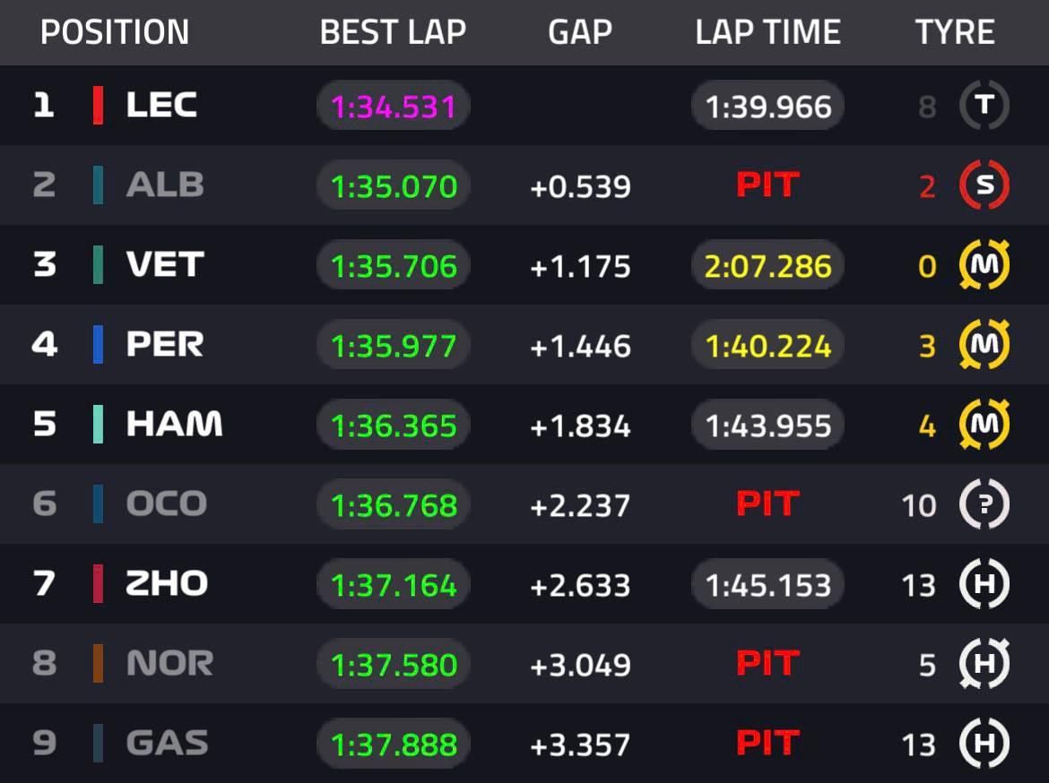Select driver name HAM
1049x783 pixels.
pyautogui.click(x=174, y=425)
